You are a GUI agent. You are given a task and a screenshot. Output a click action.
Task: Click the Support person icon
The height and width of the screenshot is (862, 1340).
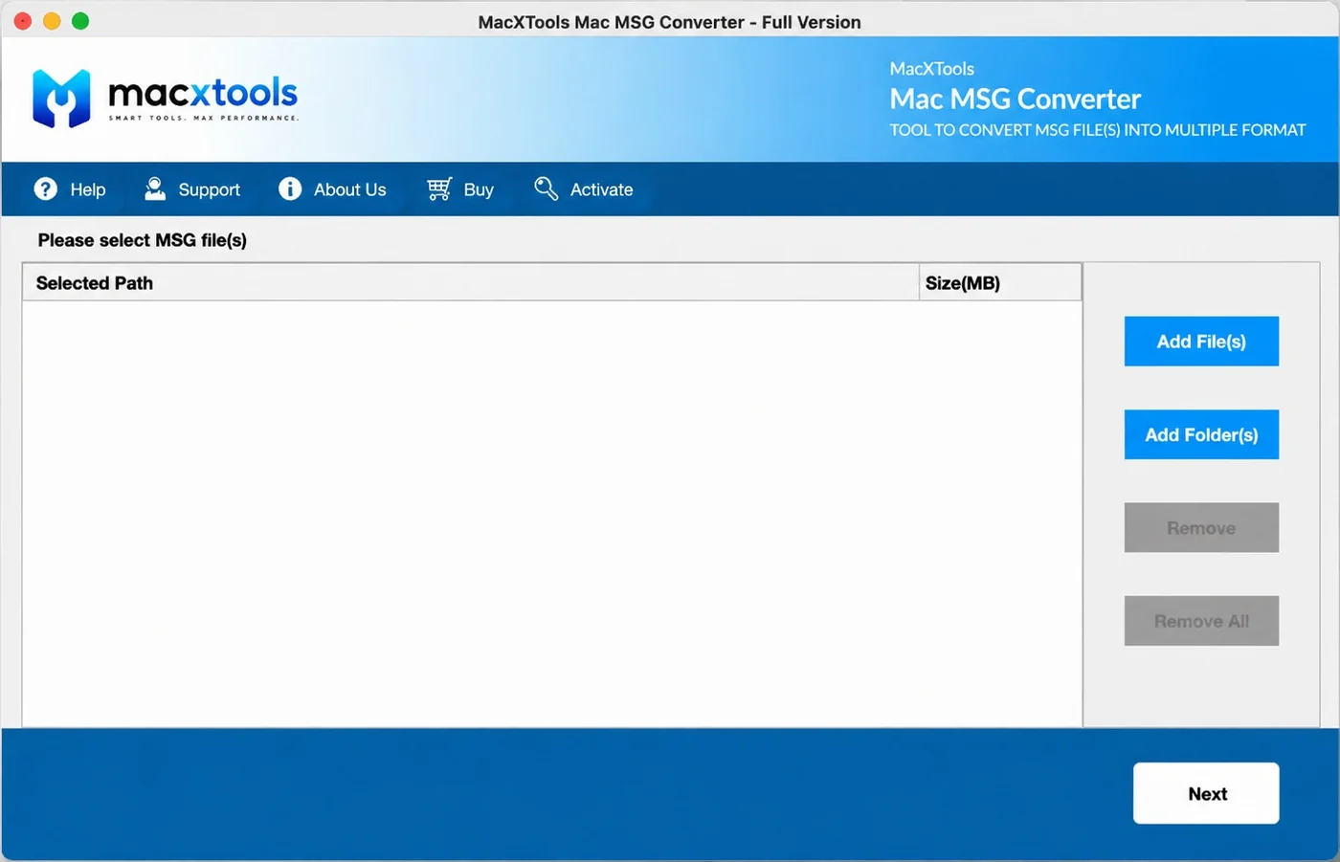(155, 188)
